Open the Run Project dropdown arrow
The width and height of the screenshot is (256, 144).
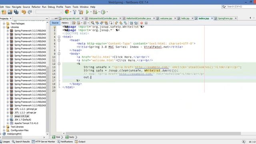[x=91, y=12]
